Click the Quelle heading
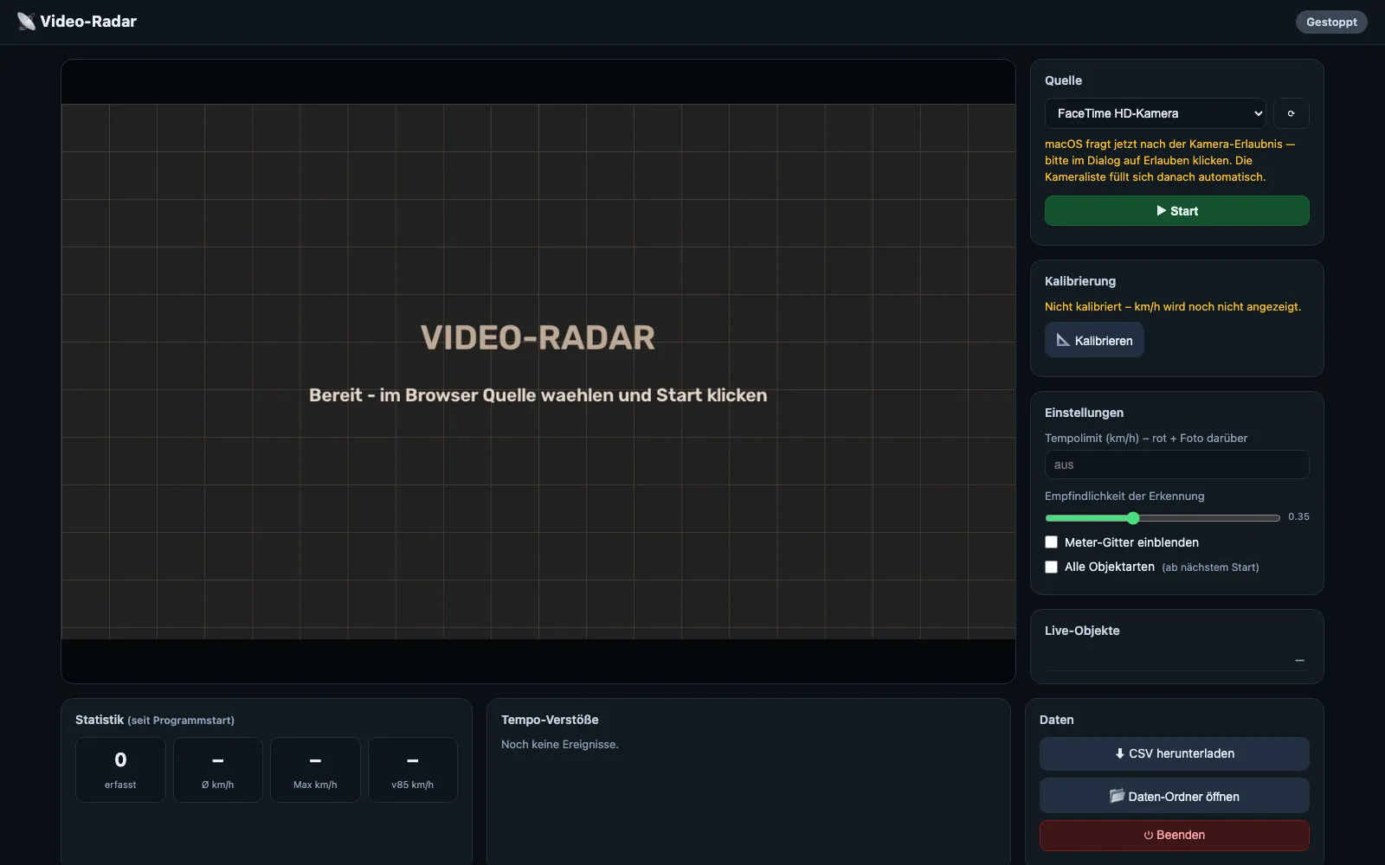1385x865 pixels. click(x=1063, y=80)
